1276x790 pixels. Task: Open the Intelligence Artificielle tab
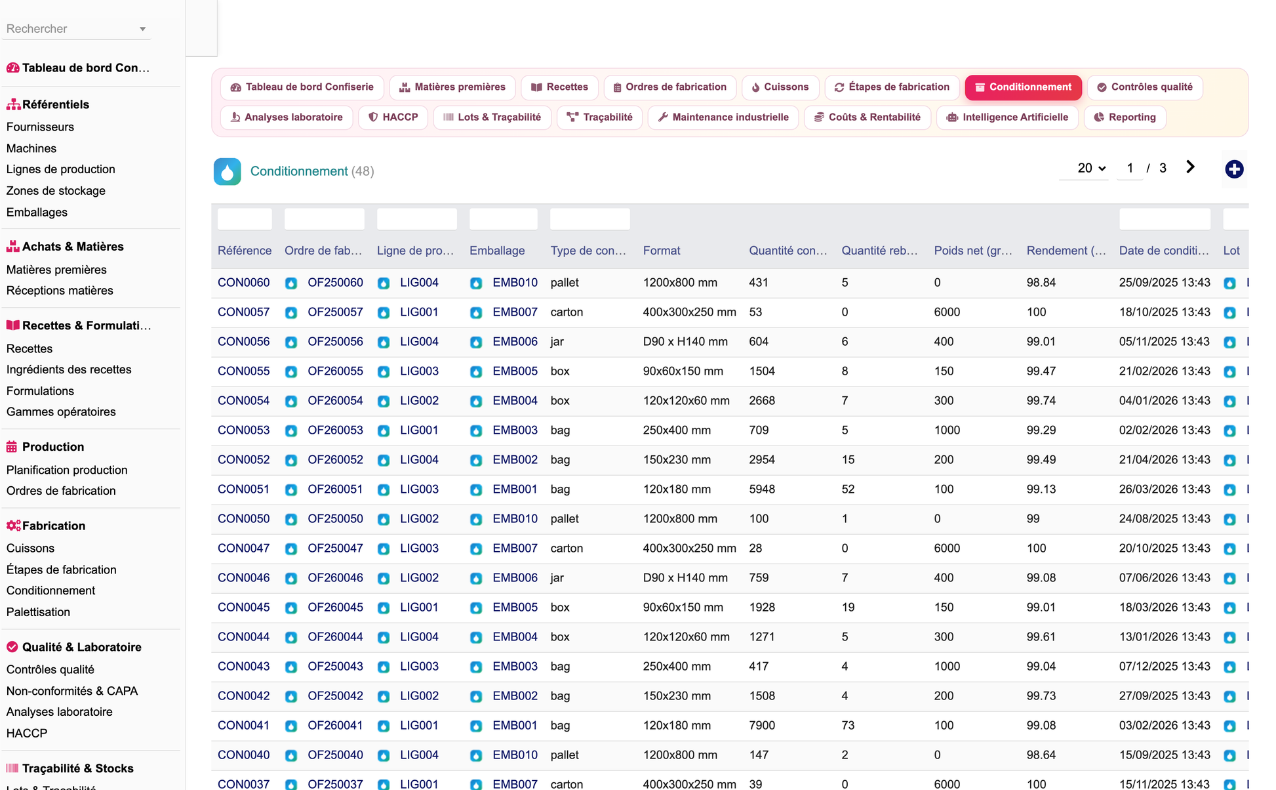[x=1007, y=117]
